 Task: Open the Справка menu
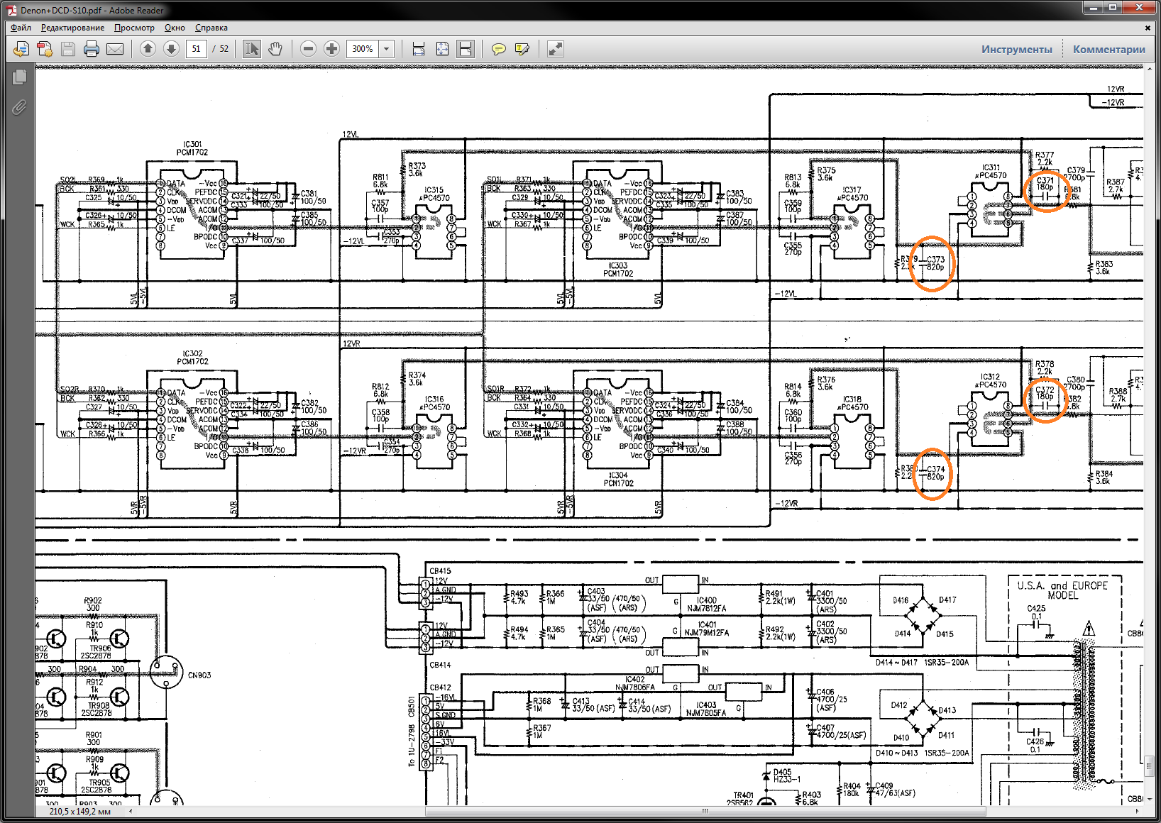coord(211,28)
